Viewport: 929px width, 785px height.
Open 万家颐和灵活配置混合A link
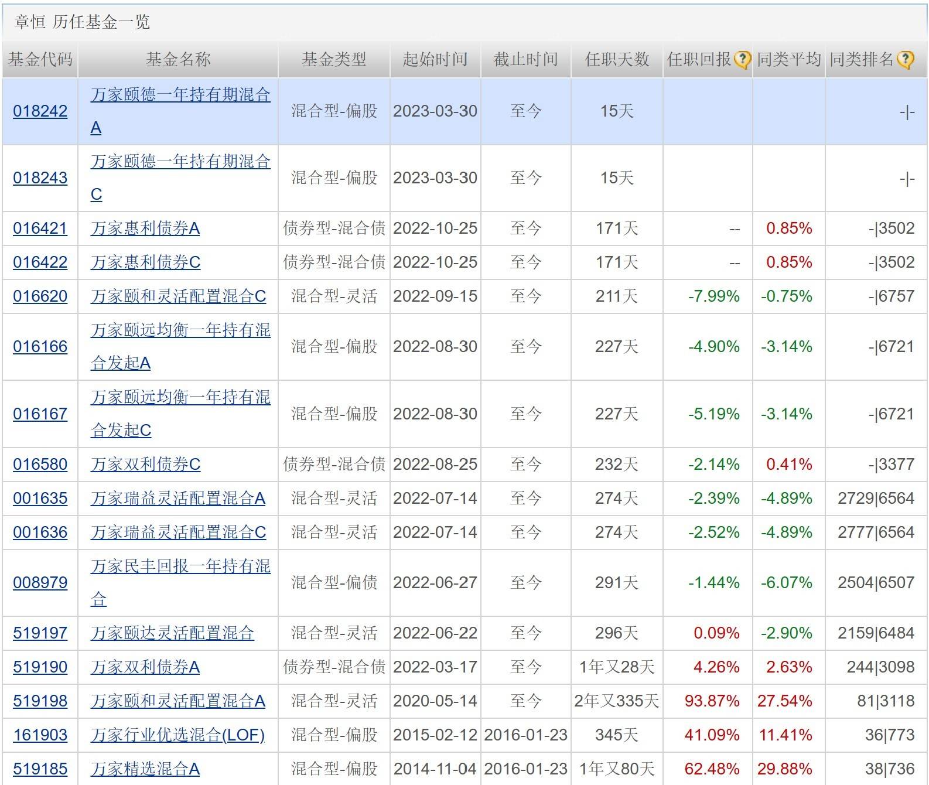pyautogui.click(x=178, y=701)
